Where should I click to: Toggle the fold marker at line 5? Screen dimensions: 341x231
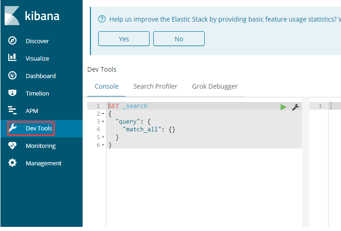pyautogui.click(x=103, y=137)
